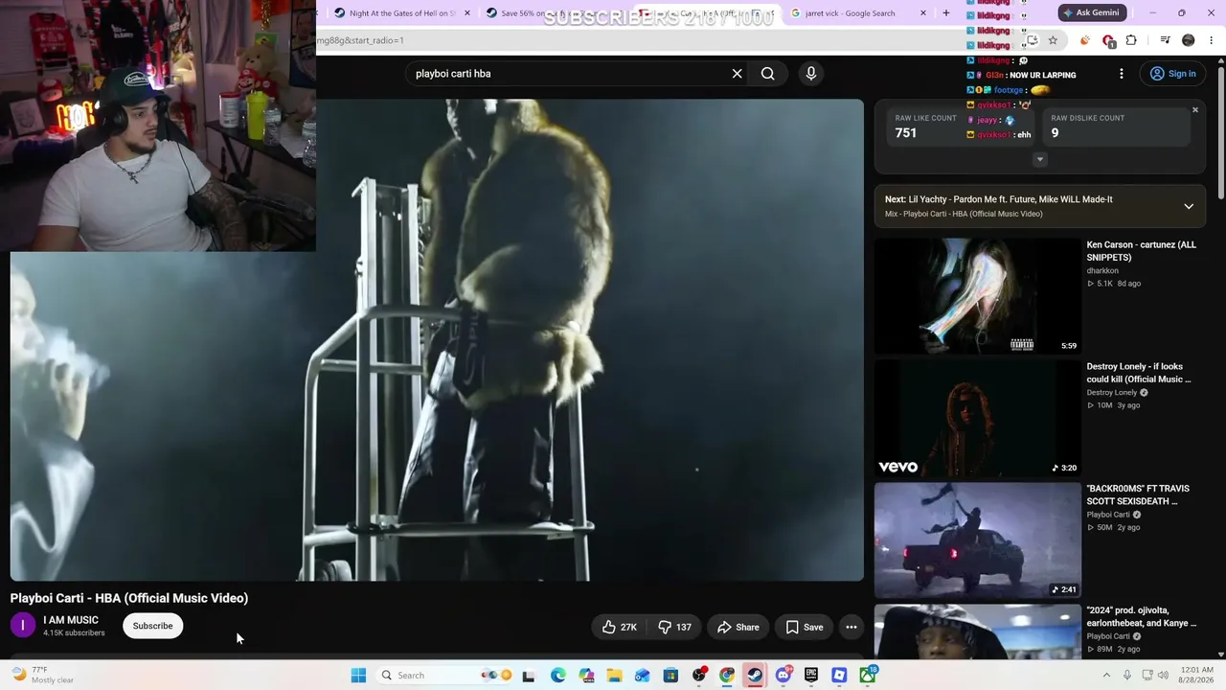Open Destroy Lonely if looks could kill thumbnail
This screenshot has height=690, width=1226.
977,419
